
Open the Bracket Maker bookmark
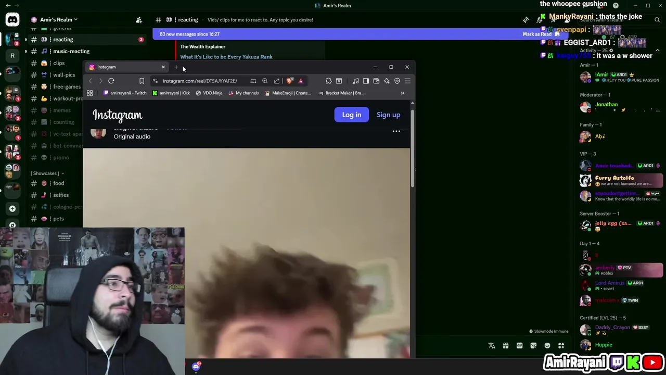coord(341,93)
